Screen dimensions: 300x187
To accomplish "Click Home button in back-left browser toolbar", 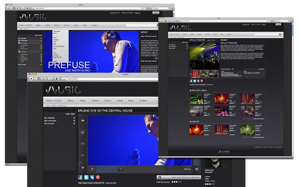I will [27, 8].
